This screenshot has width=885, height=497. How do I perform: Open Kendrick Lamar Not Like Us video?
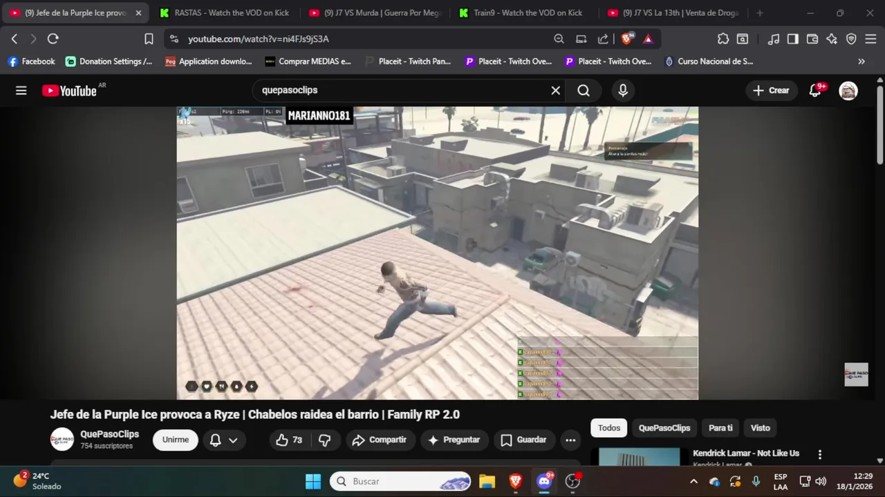tap(746, 454)
